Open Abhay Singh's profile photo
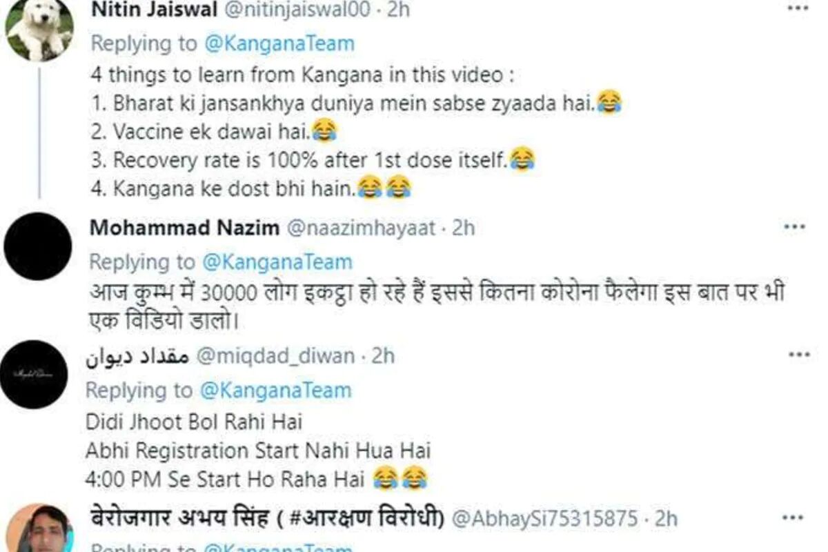828x552 pixels. [40, 528]
